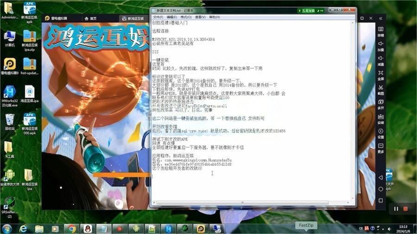This screenshot has width=417, height=234.
Task: Open emulator settings (设置) gear icon
Action: click(380, 134)
